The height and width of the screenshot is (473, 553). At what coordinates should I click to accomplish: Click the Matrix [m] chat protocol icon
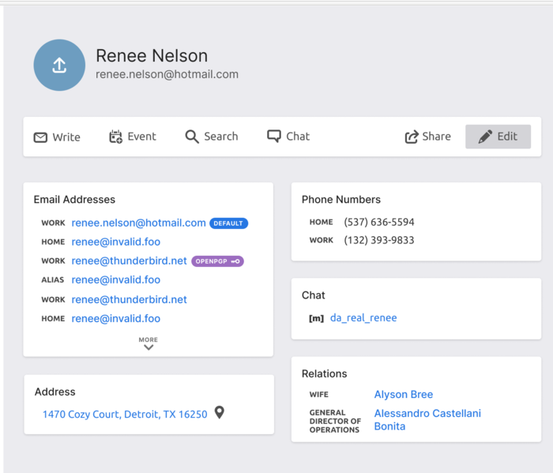coord(316,318)
